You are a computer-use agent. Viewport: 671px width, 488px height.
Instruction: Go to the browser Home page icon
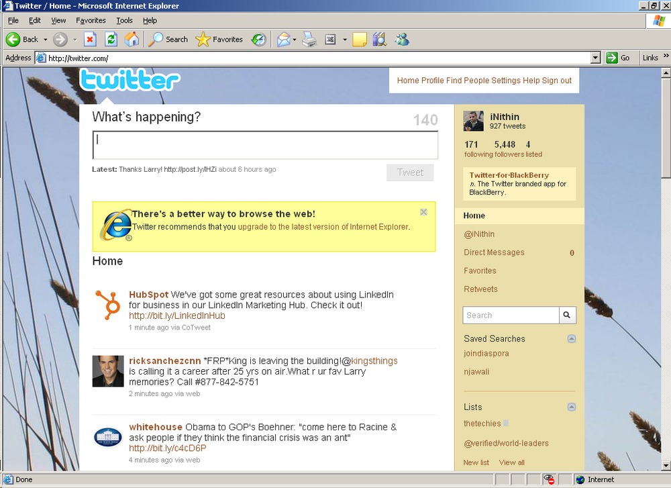pos(132,40)
